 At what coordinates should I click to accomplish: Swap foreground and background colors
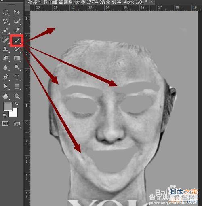point(16,104)
